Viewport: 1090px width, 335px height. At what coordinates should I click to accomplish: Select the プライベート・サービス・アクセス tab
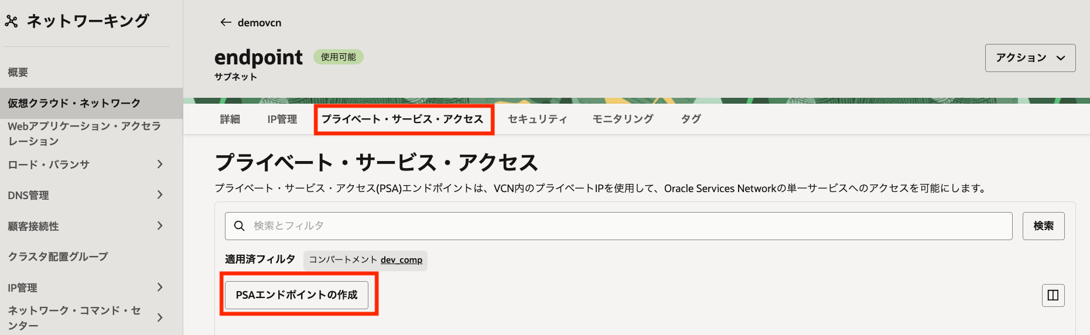(x=402, y=119)
